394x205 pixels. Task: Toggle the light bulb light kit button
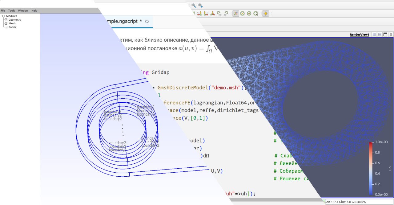(x=266, y=13)
